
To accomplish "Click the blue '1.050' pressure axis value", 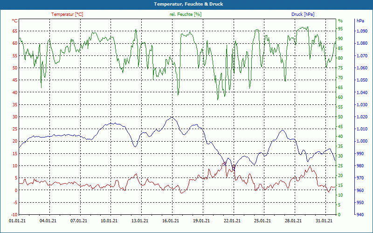I will (x=362, y=80).
